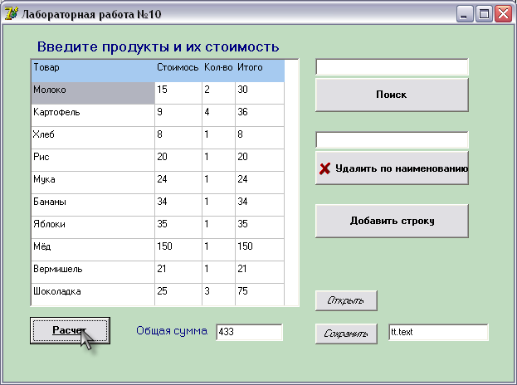Select the Вермишель cell
This screenshot has width=517, height=385.
[93, 273]
